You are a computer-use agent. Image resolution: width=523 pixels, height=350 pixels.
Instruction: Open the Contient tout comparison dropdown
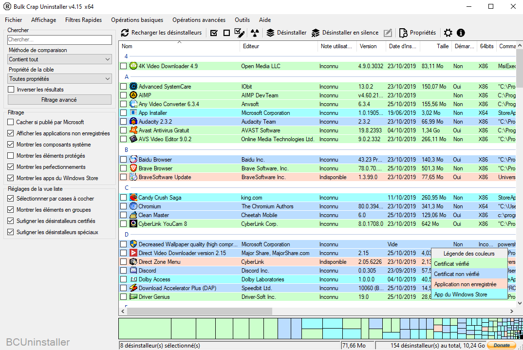coord(60,59)
